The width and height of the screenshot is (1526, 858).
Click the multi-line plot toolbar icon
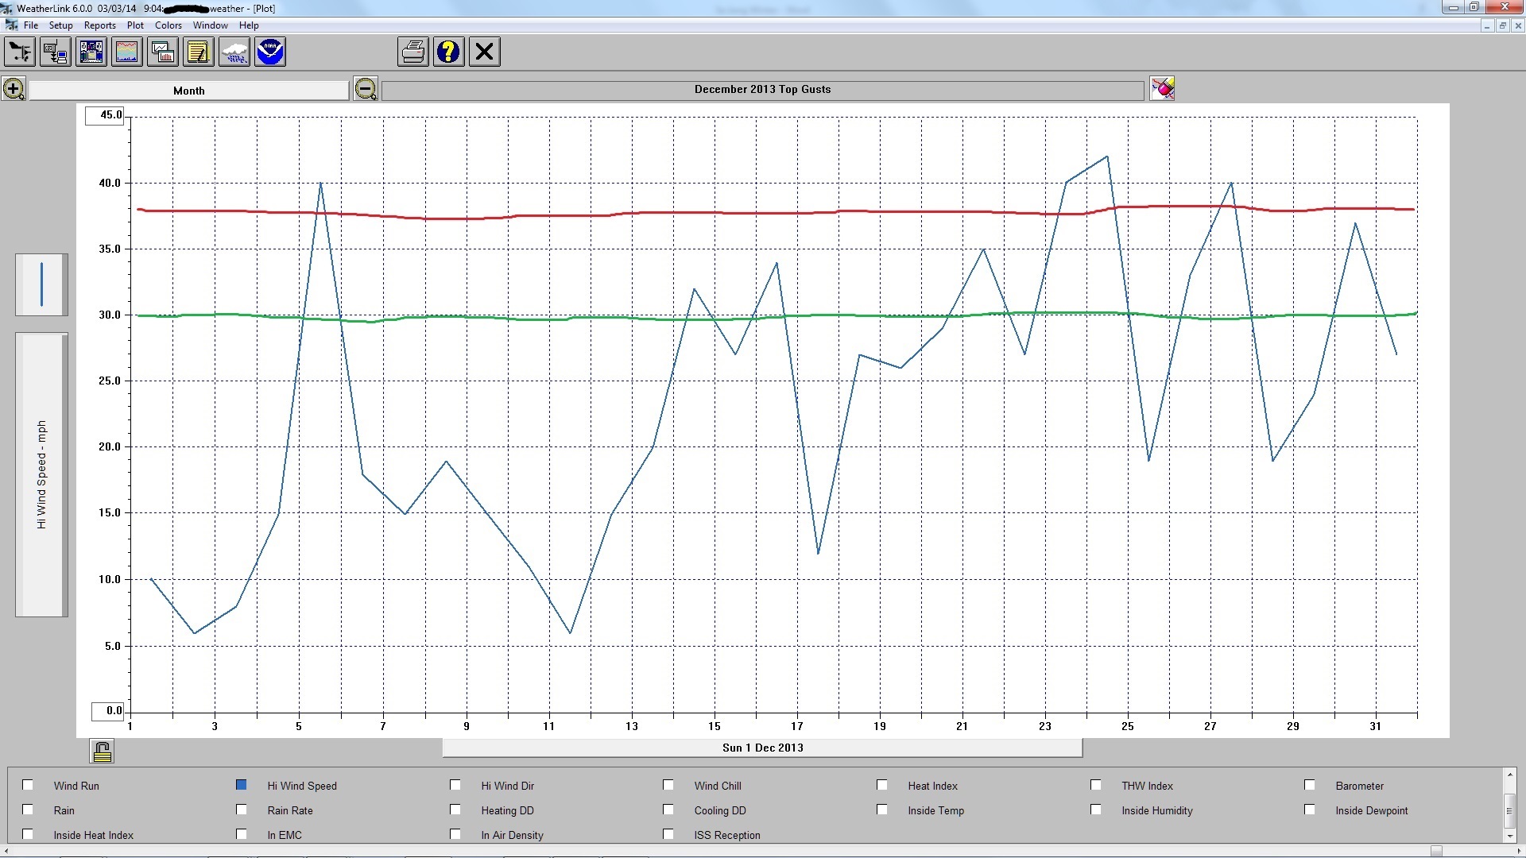[127, 52]
